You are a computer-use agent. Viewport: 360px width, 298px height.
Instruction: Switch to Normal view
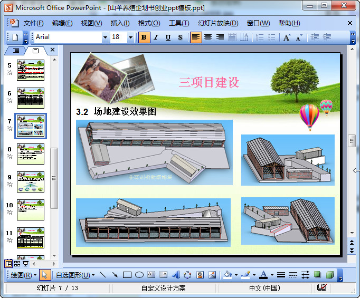coord(8,264)
